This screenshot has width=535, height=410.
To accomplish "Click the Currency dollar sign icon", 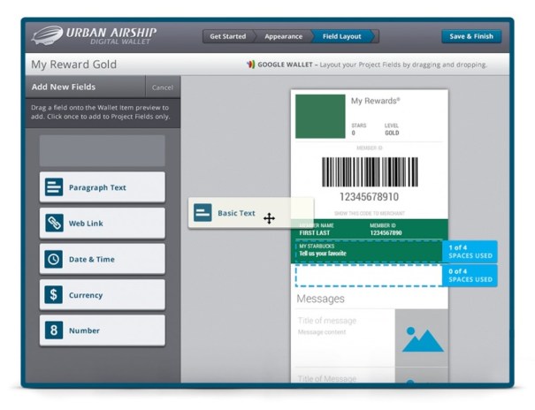I will point(54,295).
